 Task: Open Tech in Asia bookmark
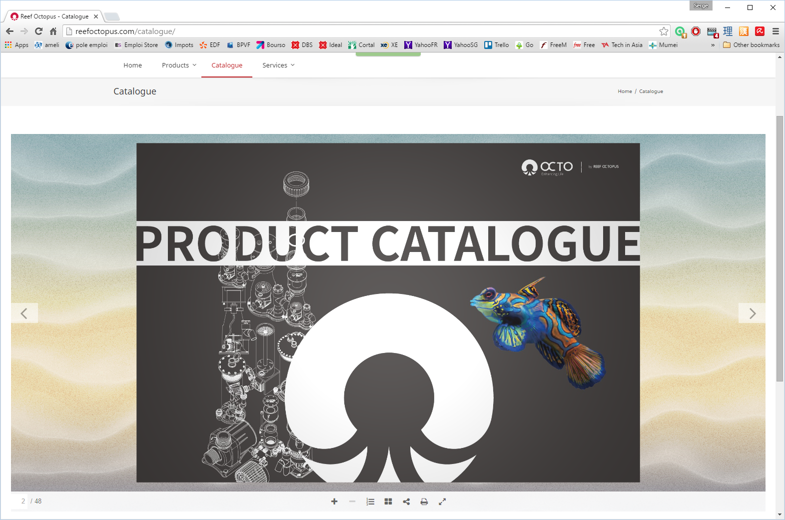(x=622, y=45)
